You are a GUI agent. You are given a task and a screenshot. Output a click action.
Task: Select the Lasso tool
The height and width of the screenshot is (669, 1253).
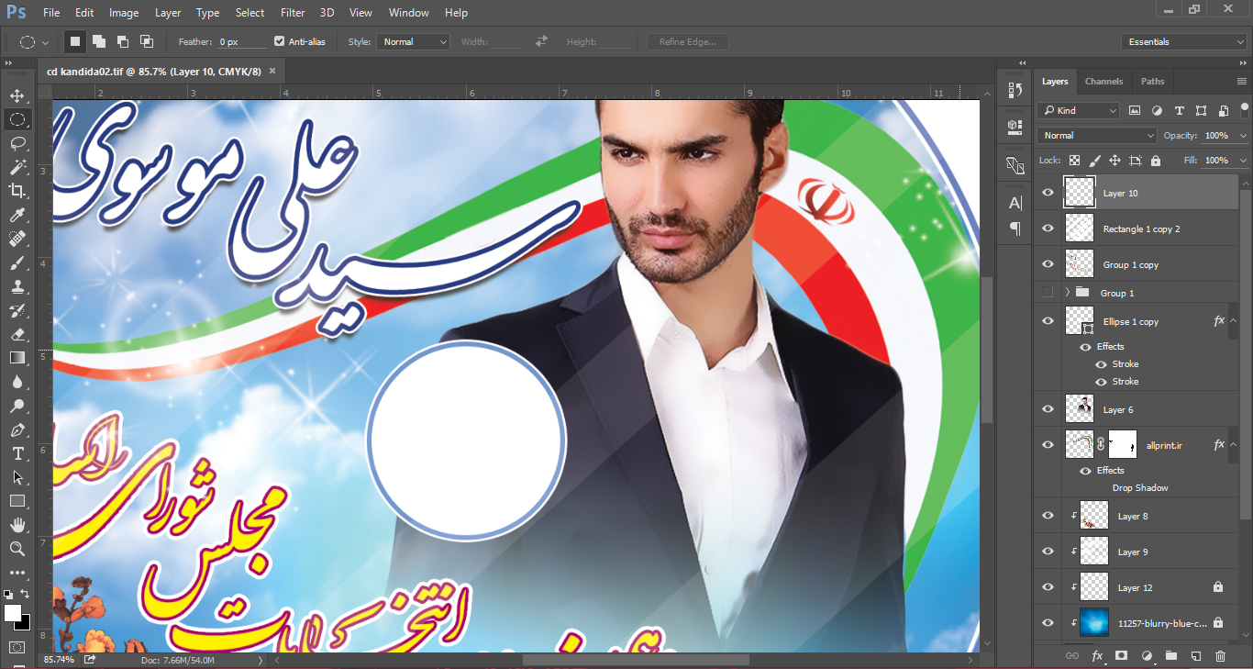point(17,143)
